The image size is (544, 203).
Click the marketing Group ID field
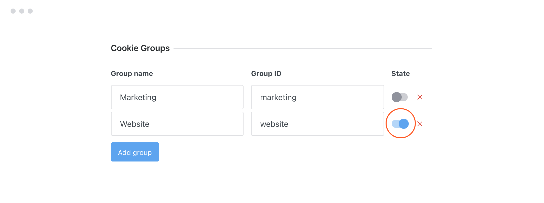317,97
